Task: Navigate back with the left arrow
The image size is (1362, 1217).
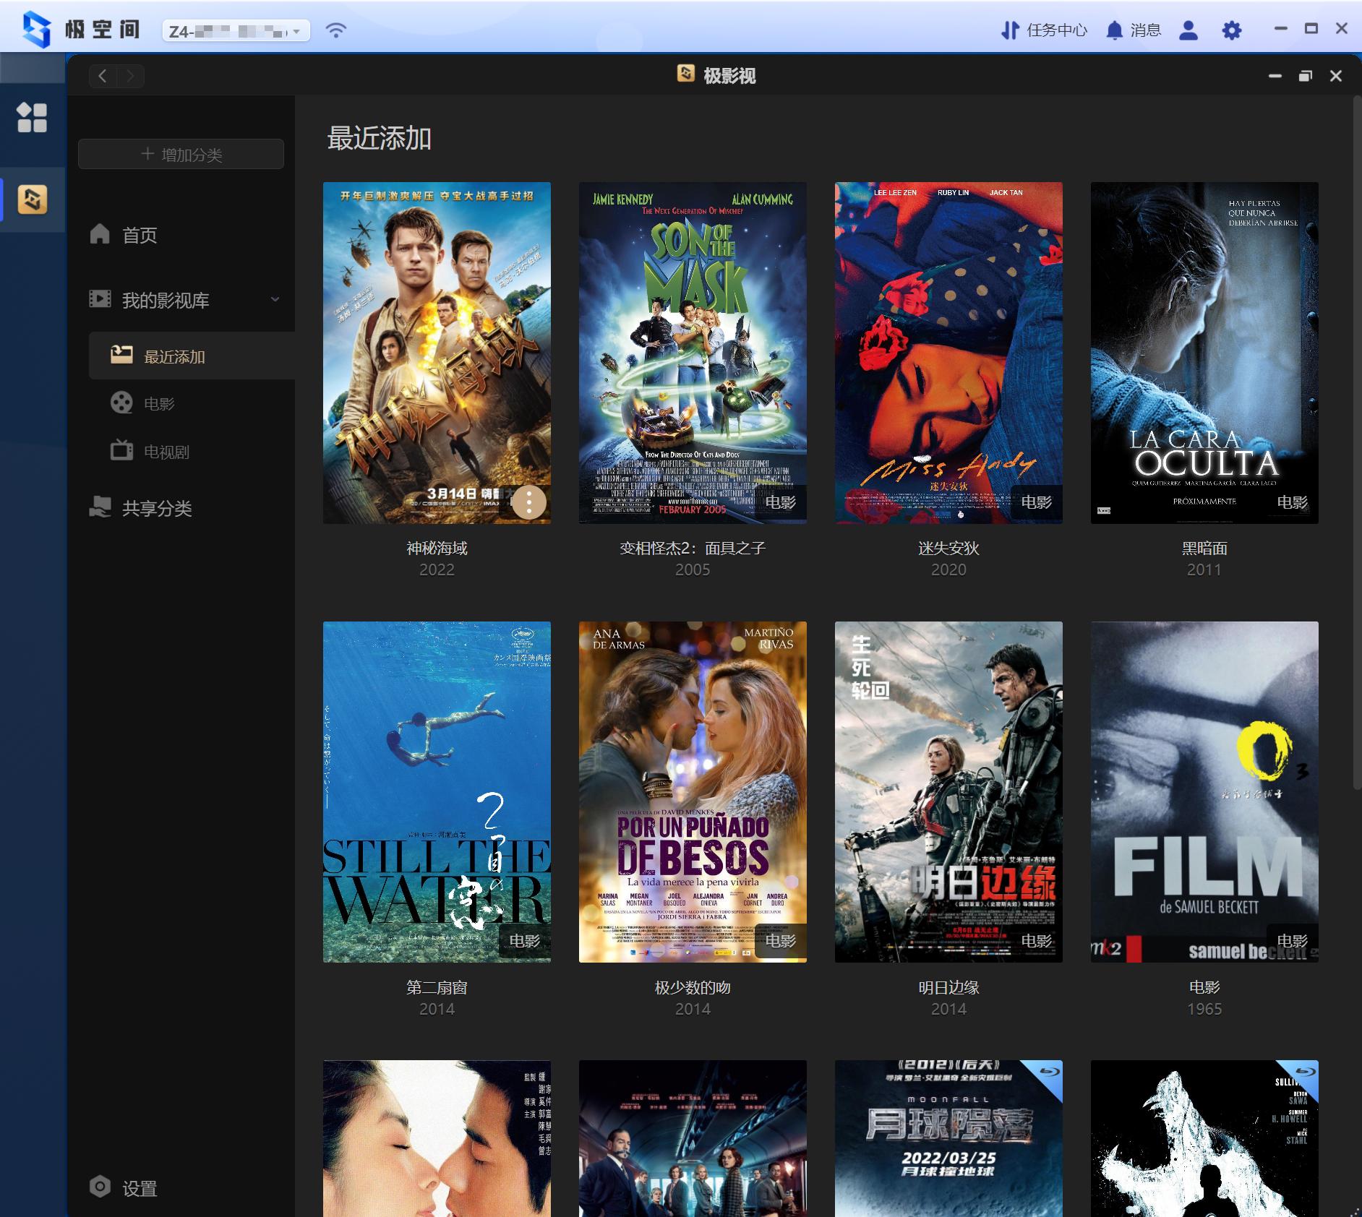Action: point(102,76)
